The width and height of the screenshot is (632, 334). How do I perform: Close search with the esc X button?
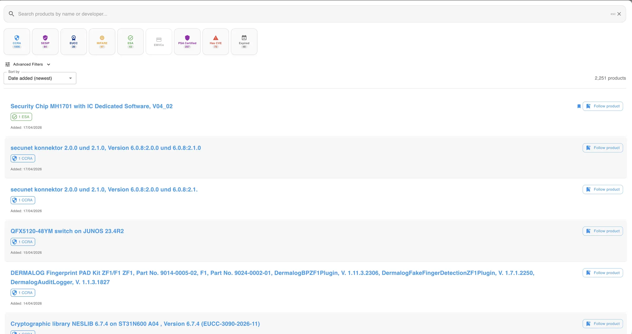[x=619, y=14]
